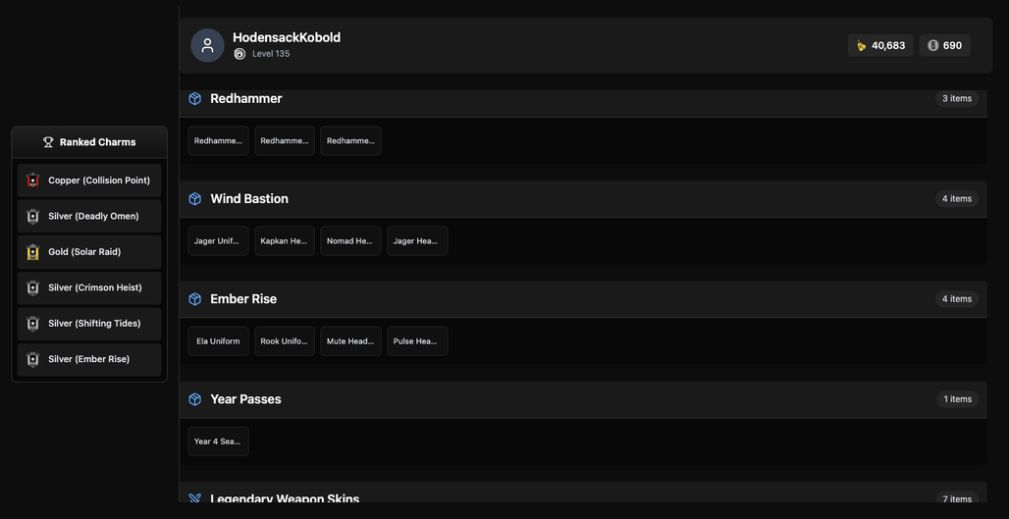Click the Ubisoft logo beside Level 135

tap(239, 54)
